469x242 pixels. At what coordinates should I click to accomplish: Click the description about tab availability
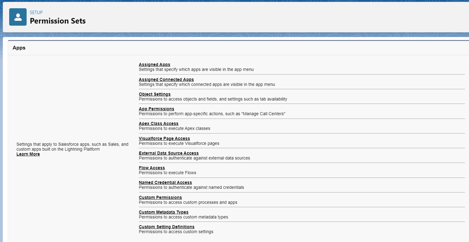pos(213,99)
